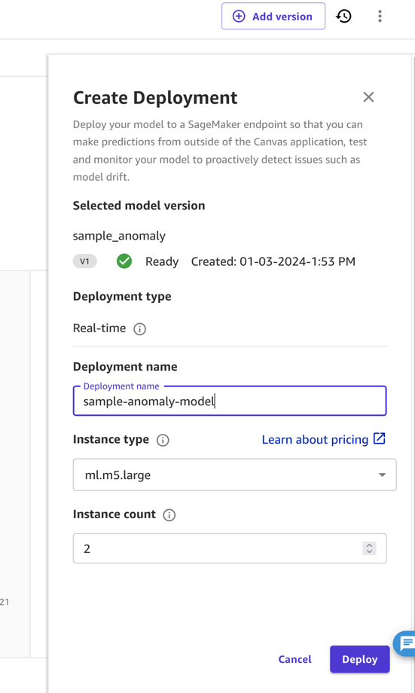This screenshot has height=693, width=415.
Task: Open the chat bubble help icon
Action: click(406, 643)
